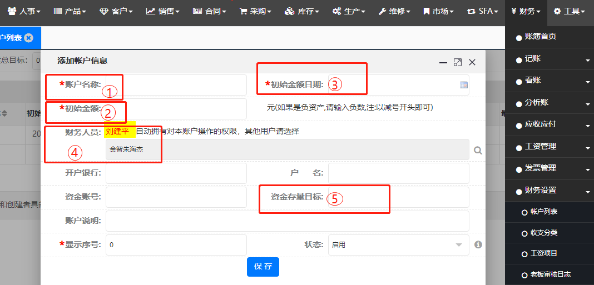The height and width of the screenshot is (285, 594).
Task: Click the 财务人员 selection box 金智朱海杰
Action: coord(288,149)
